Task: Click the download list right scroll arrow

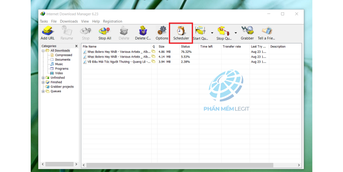Action: pyautogui.click(x=299, y=165)
